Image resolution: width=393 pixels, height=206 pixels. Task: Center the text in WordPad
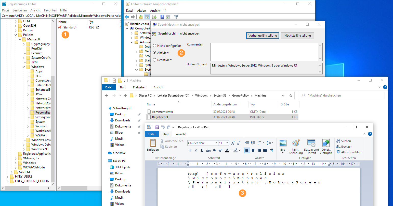[x=253, y=150]
